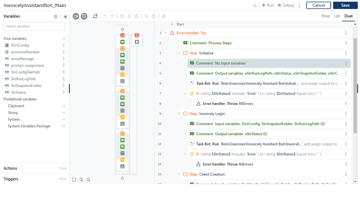Expand System Variables Package group
The image size is (360, 202).
(64, 126)
